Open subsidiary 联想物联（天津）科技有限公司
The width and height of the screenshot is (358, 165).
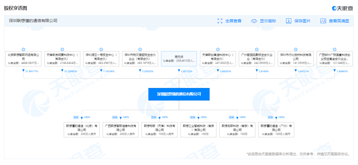159,130
